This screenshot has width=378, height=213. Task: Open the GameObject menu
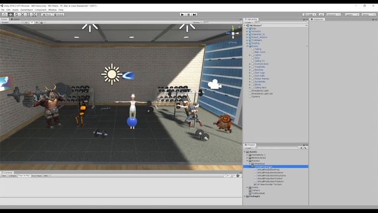coord(27,10)
